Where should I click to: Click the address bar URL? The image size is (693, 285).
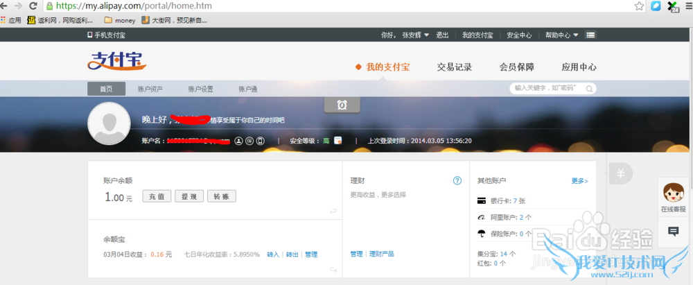134,6
